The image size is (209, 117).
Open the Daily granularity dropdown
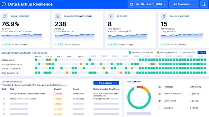coord(202,53)
